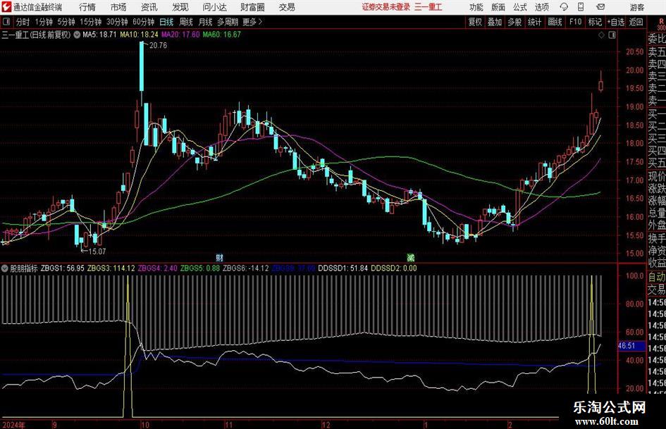This screenshot has height=429, width=666.
Task: Open the 多周期 multi-period view
Action: tap(228, 22)
